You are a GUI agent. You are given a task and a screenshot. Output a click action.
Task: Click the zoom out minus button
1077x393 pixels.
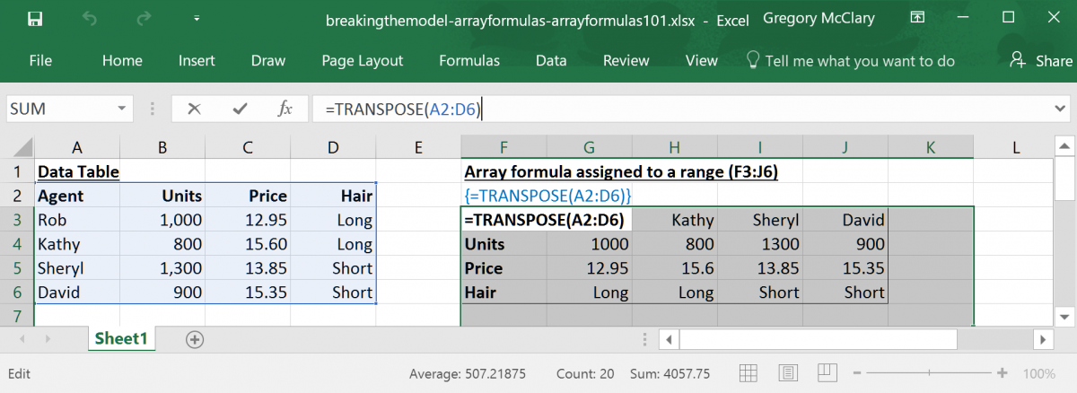tap(859, 373)
